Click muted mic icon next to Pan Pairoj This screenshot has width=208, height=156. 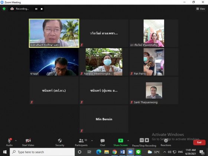coord(131,74)
